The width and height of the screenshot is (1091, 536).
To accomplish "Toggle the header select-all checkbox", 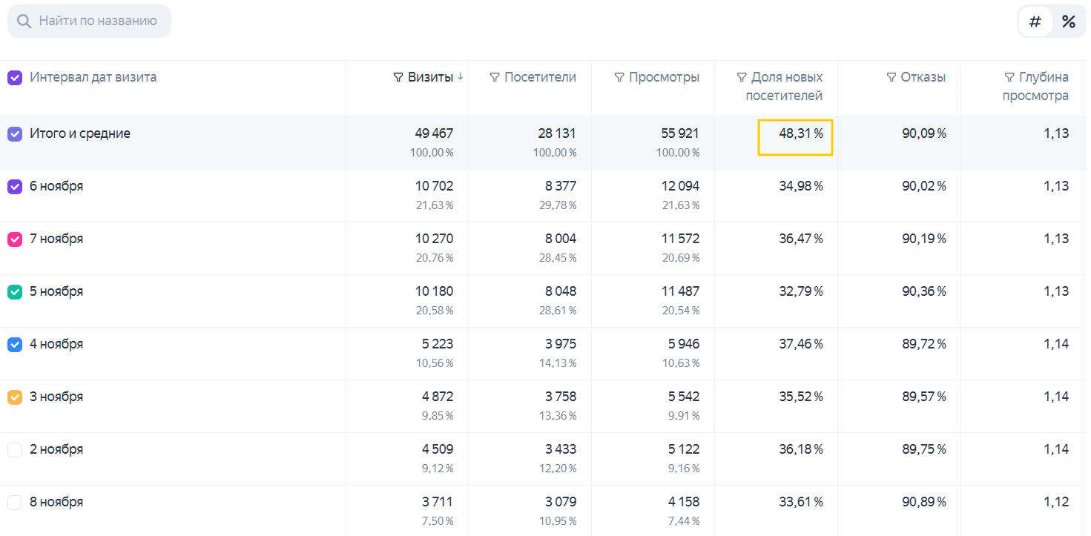I will 15,77.
